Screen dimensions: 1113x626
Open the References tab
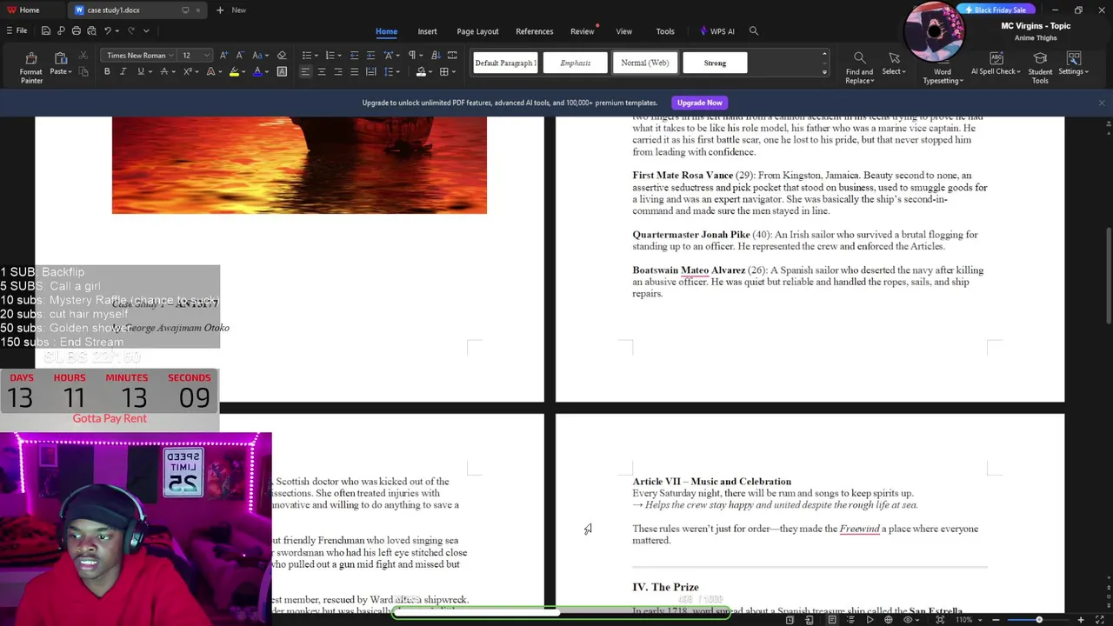(x=534, y=31)
